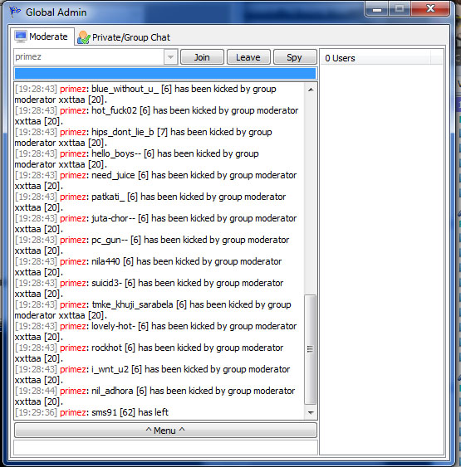Click the nil_adhora kicked message
Viewport: 461px width, 467px height.
point(154,396)
